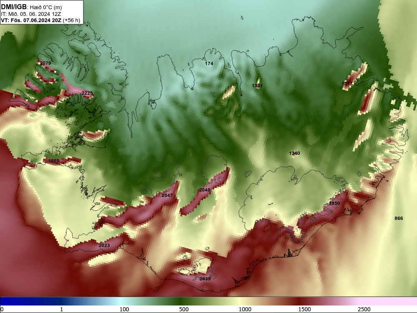Click the 100 tick on color scale

pos(124,309)
